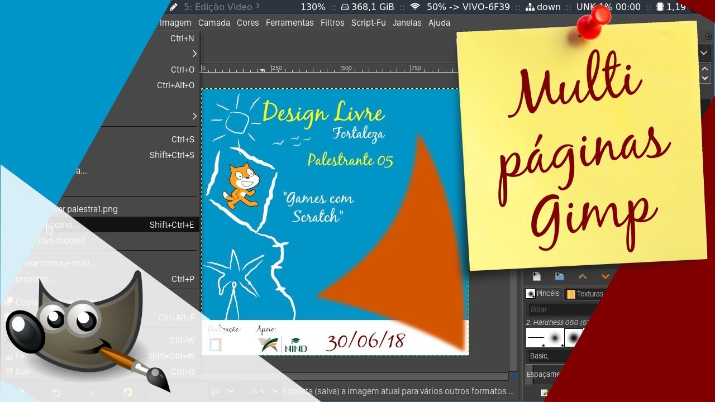Choose the Shift+Ctrl+E export menu entry

tap(99, 225)
